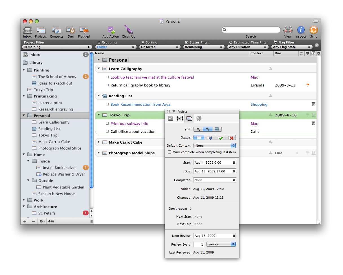Select Research New House in the sidebar
The height and width of the screenshot is (275, 343).
(57, 194)
